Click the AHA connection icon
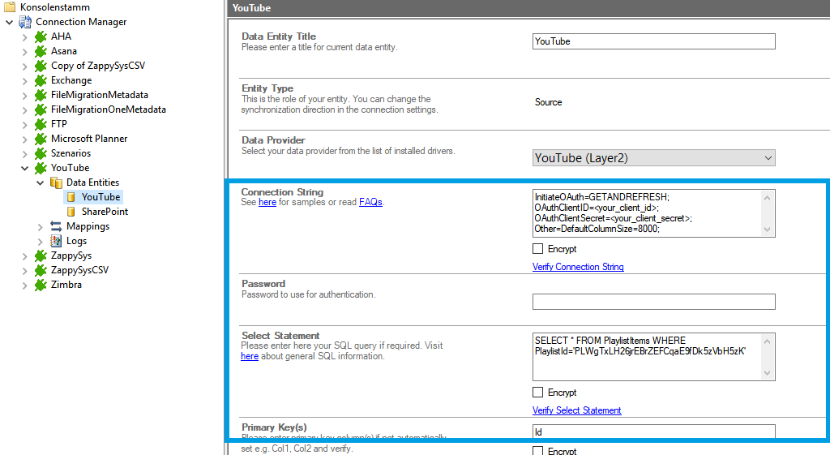The height and width of the screenshot is (455, 830). click(x=41, y=36)
